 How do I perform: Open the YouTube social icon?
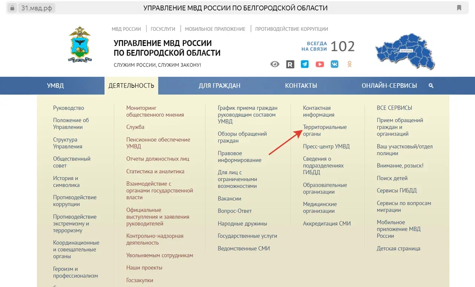click(x=320, y=64)
